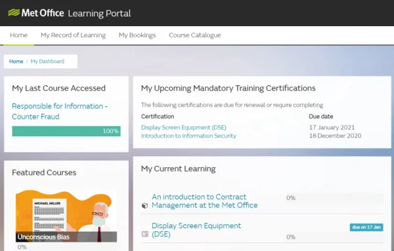Click the 'My Upcoming Mandatory Training Certifications' heading
Viewport: 394px width, 251px height.
[228, 88]
